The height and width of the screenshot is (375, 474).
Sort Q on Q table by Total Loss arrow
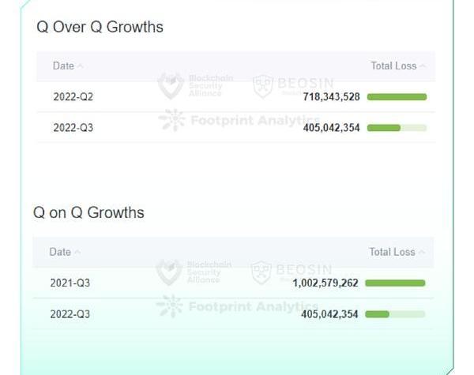(421, 253)
